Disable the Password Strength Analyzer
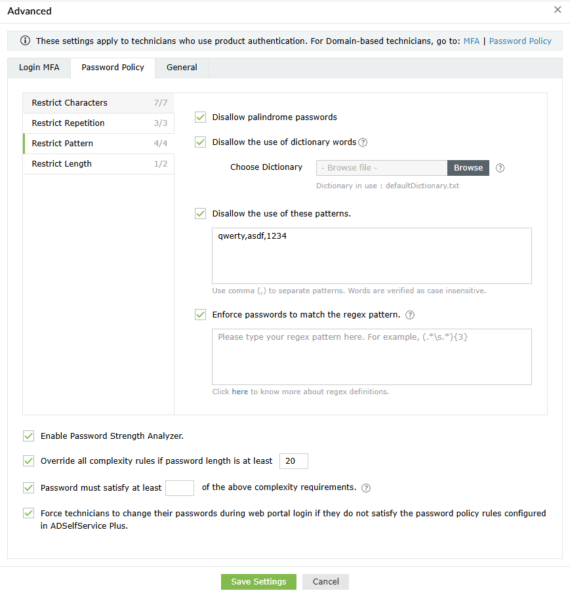Viewport: 570px width, 595px height. 28,436
